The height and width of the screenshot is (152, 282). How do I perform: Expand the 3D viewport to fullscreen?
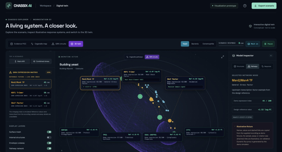pyautogui.click(x=223, y=57)
